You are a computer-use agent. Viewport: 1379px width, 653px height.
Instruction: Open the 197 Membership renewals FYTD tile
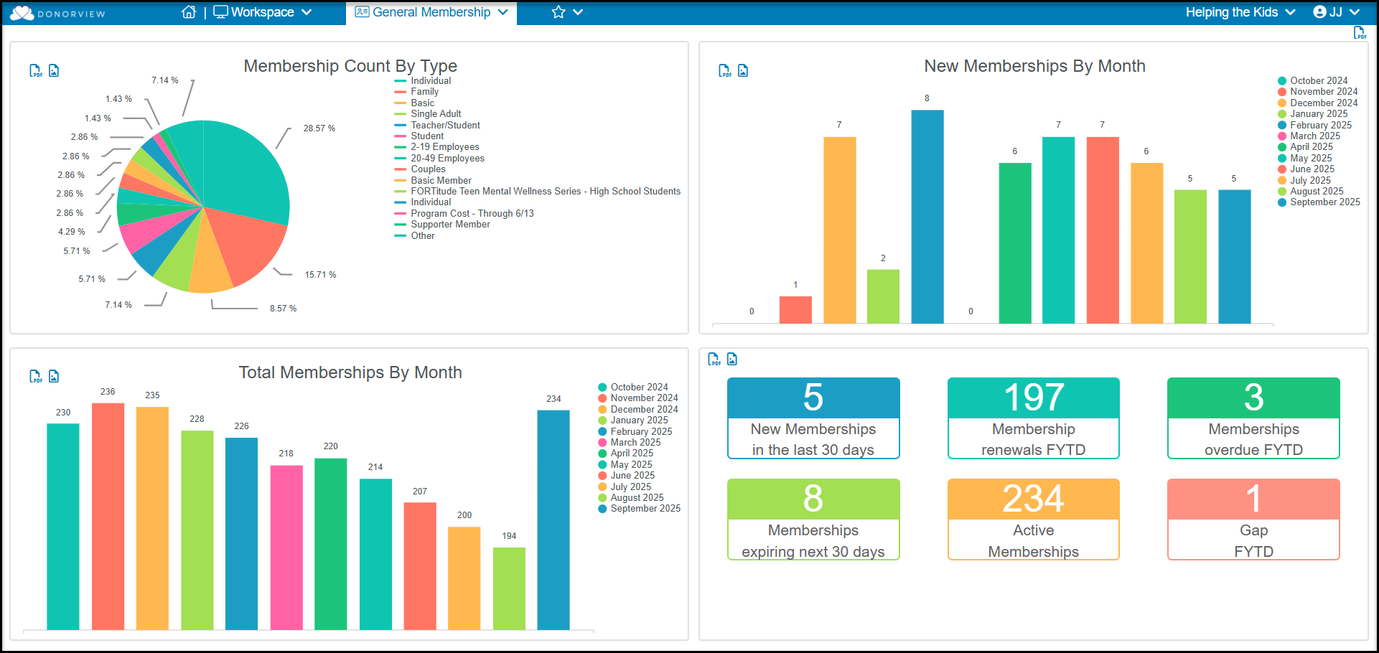1034,418
